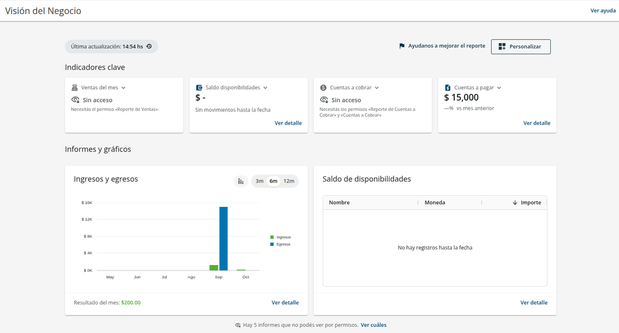
Task: Open Ver detalle under Saldo de disponibilidades table
Action: pos(533,303)
